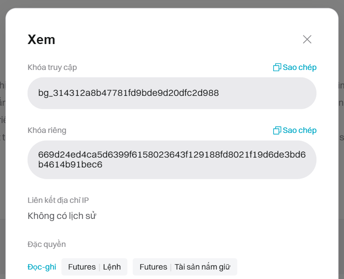Click the Khóa riêng label

coord(47,130)
